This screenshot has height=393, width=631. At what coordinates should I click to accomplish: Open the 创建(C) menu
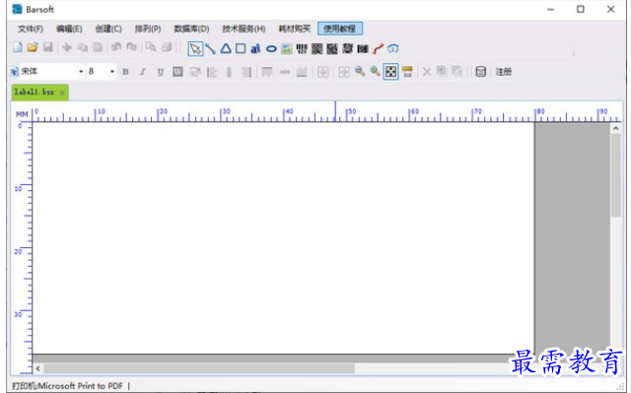(108, 29)
